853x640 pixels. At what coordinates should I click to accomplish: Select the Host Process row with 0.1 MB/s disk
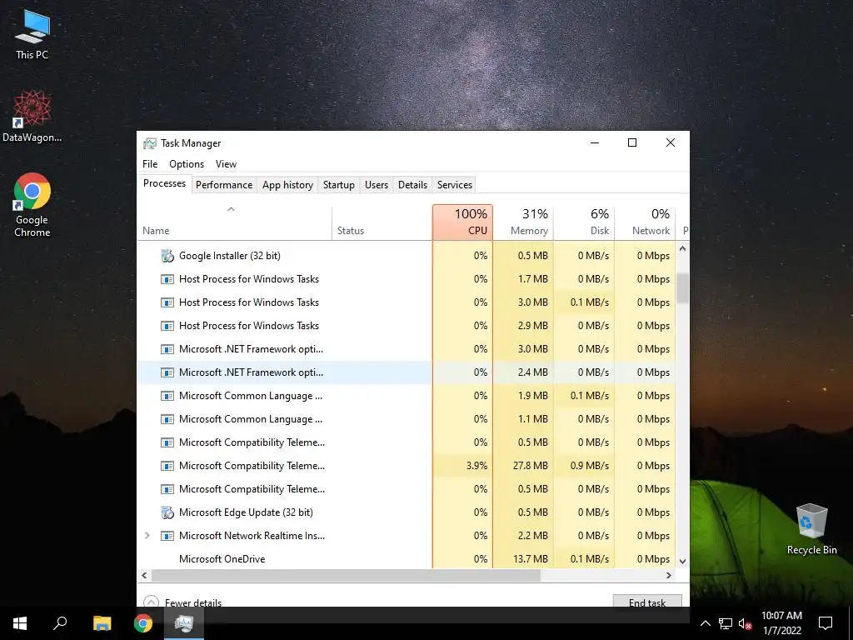tap(407, 302)
